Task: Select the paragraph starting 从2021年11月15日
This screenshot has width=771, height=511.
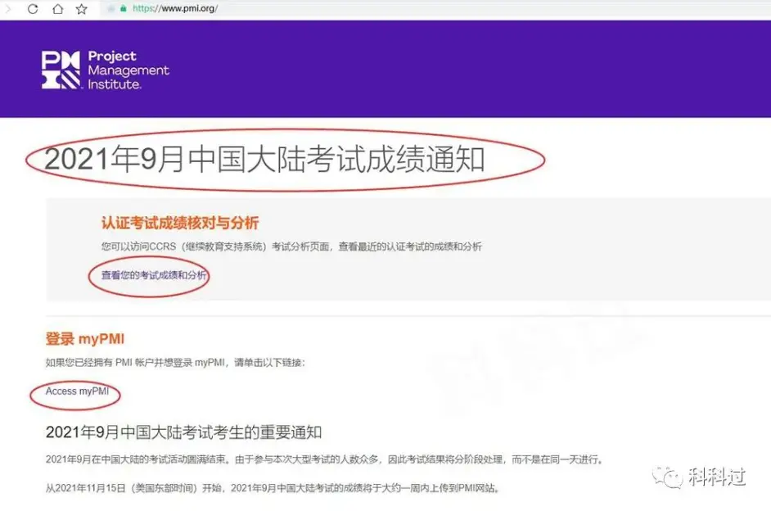Action: tap(273, 488)
